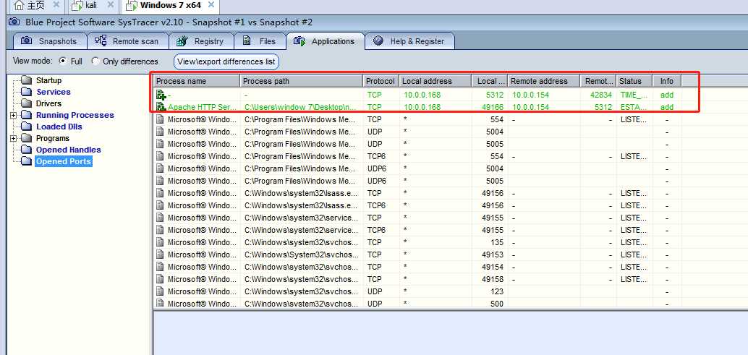Select the Only differences radio button
Viewport: 748px width, 355px height.
(x=95, y=61)
